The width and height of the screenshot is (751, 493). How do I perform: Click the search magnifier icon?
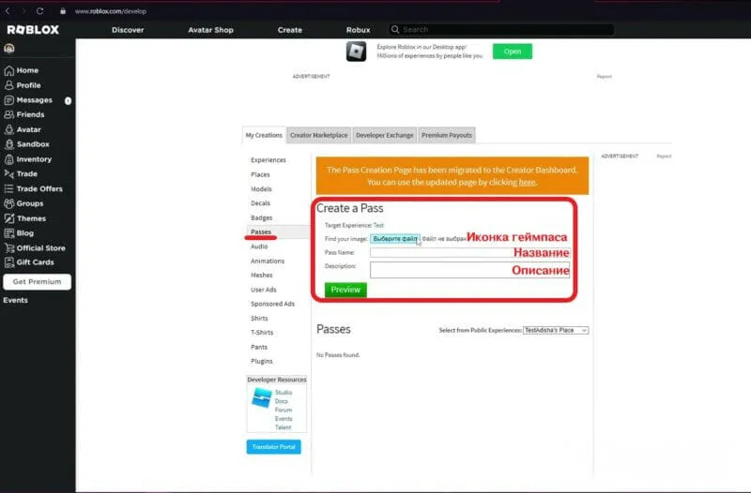click(395, 30)
